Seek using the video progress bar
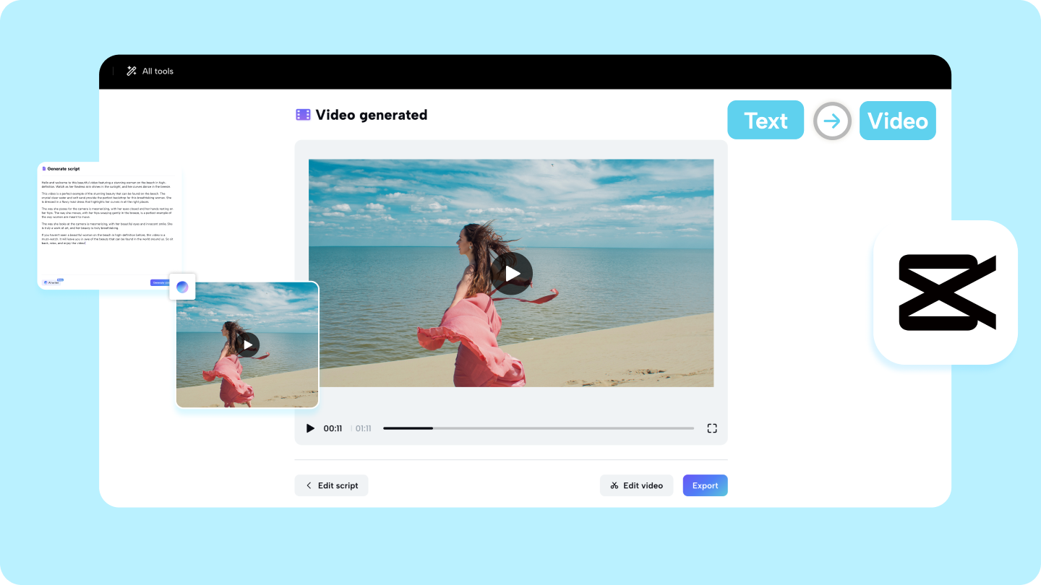Viewport: 1041px width, 585px height. [538, 428]
